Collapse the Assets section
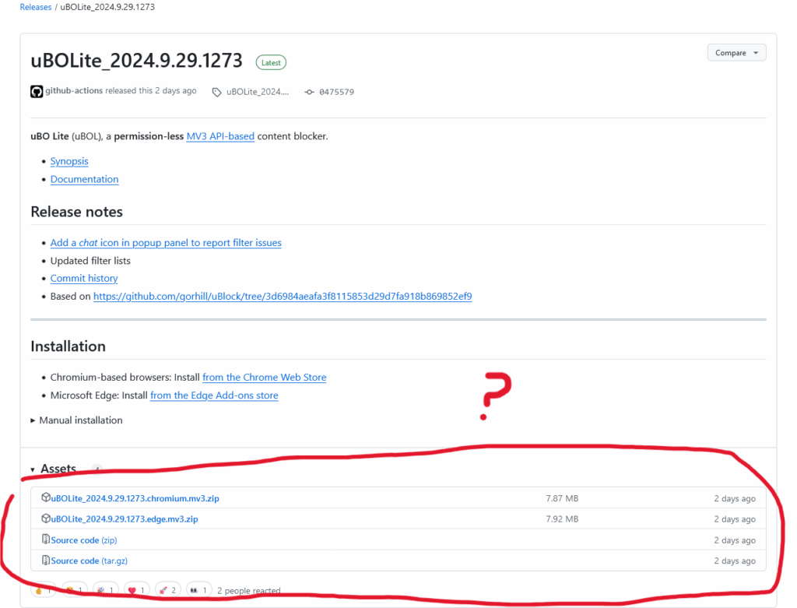The height and width of the screenshot is (608, 797). click(54, 469)
